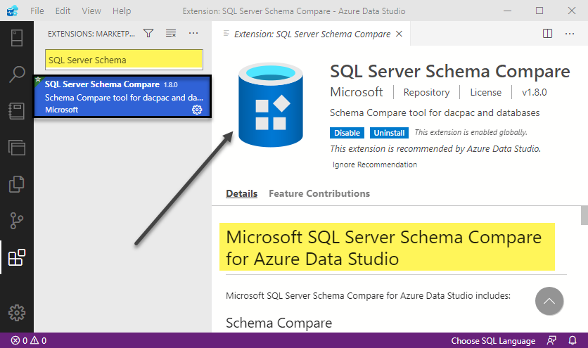Open the Search view icon
588x348 pixels.
(16, 75)
